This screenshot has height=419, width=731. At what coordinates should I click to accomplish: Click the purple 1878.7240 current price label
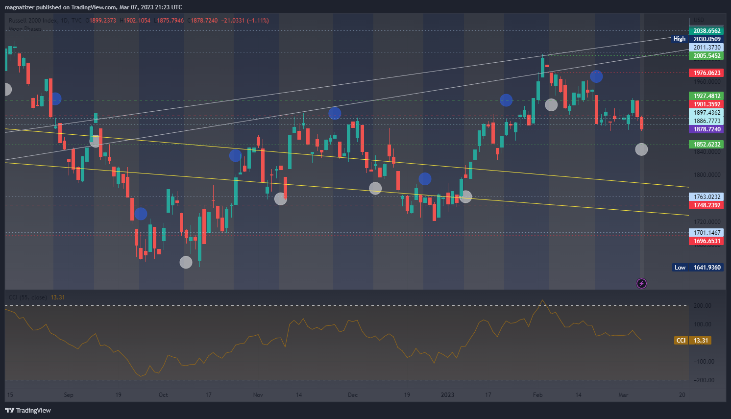(706, 129)
